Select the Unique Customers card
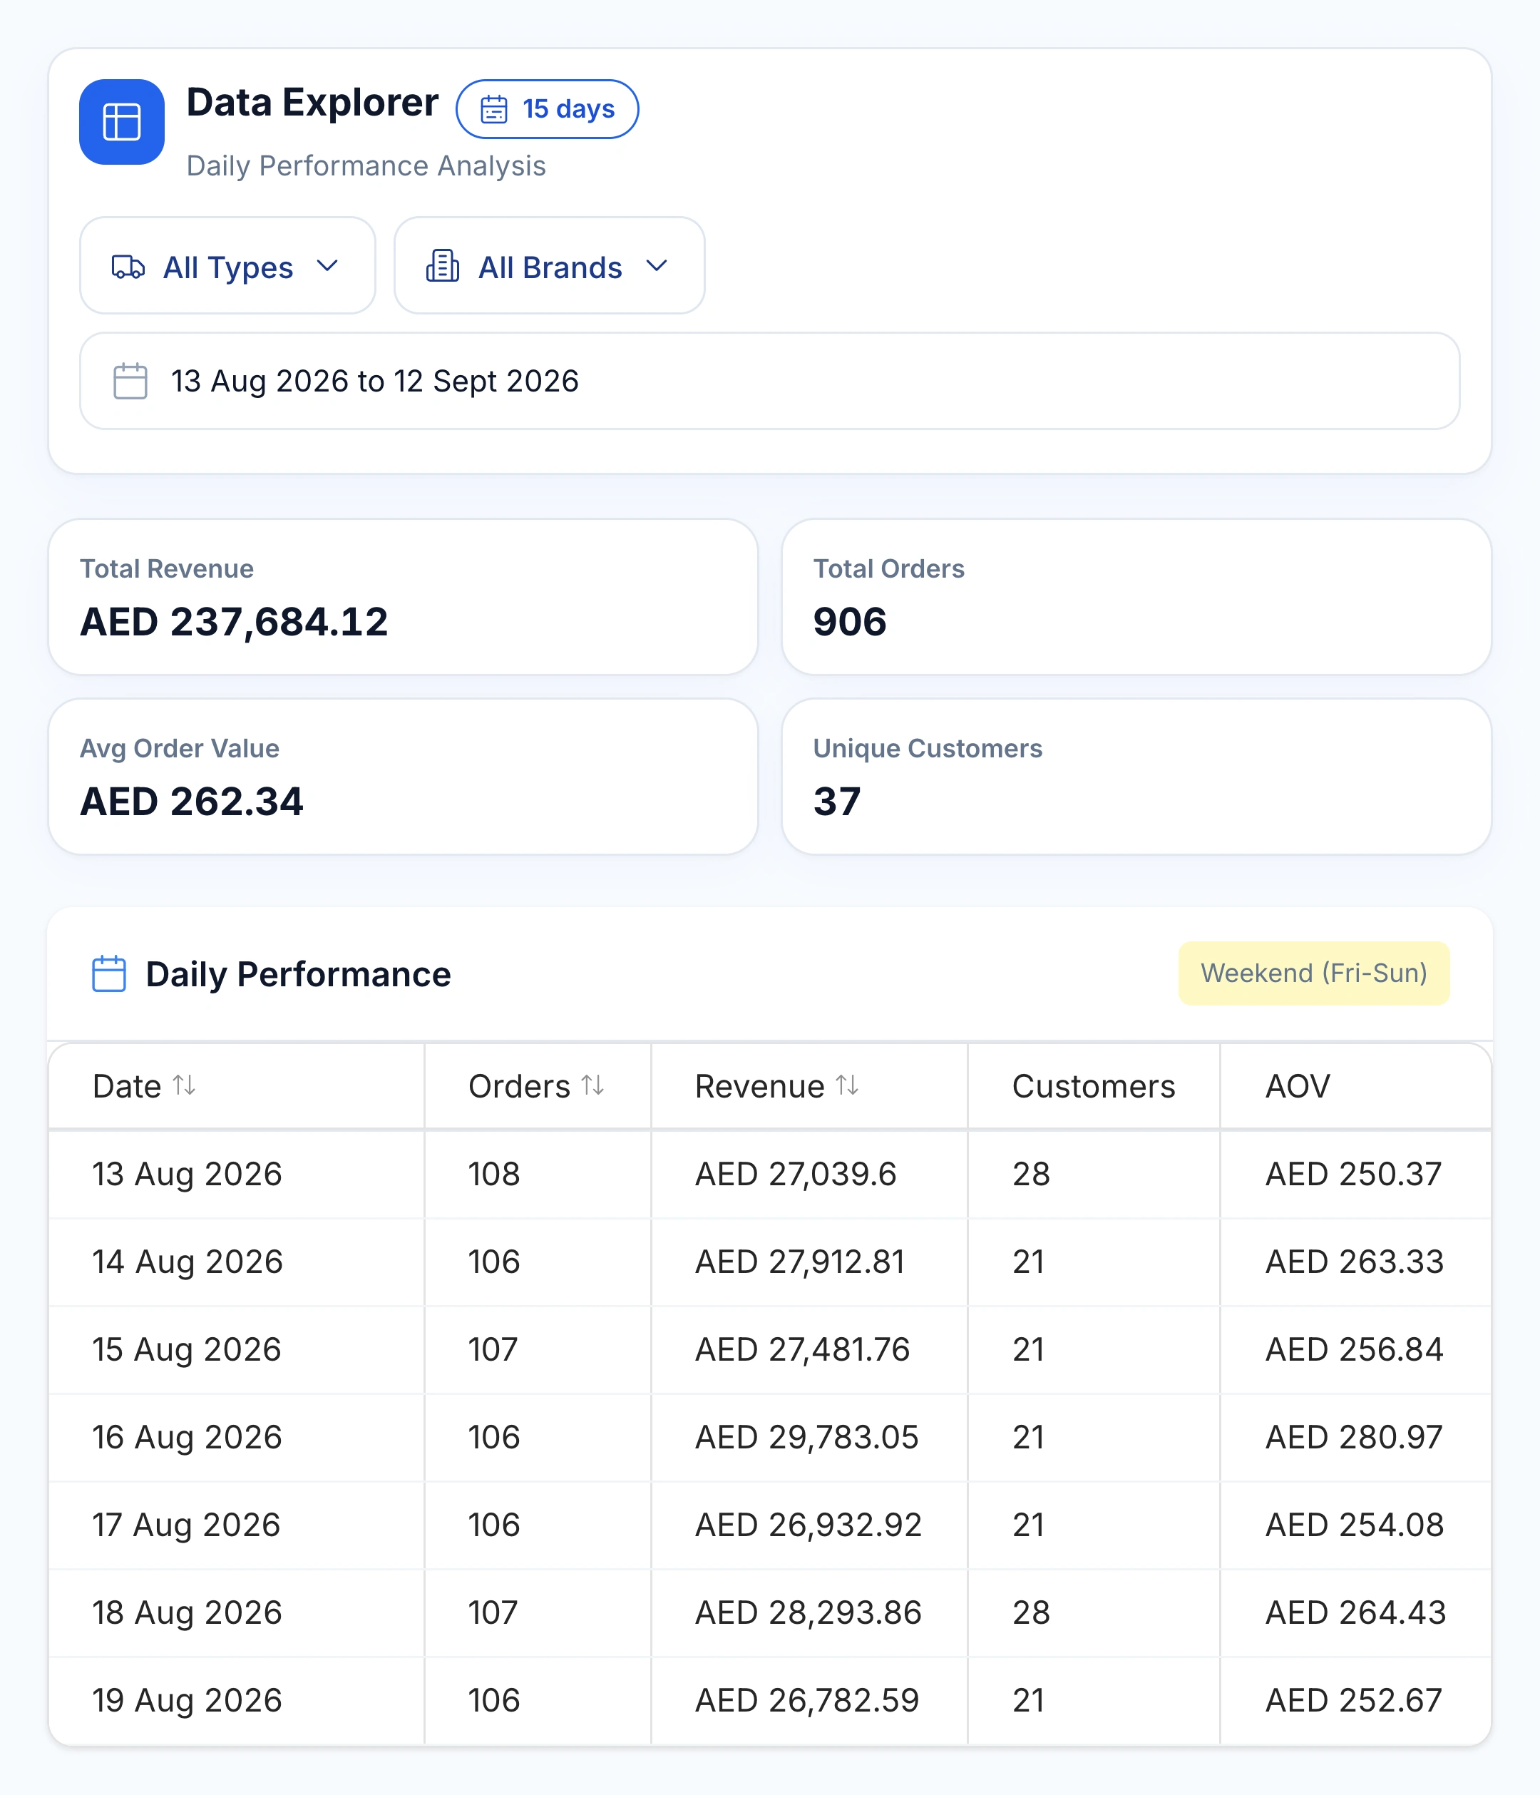 1136,776
